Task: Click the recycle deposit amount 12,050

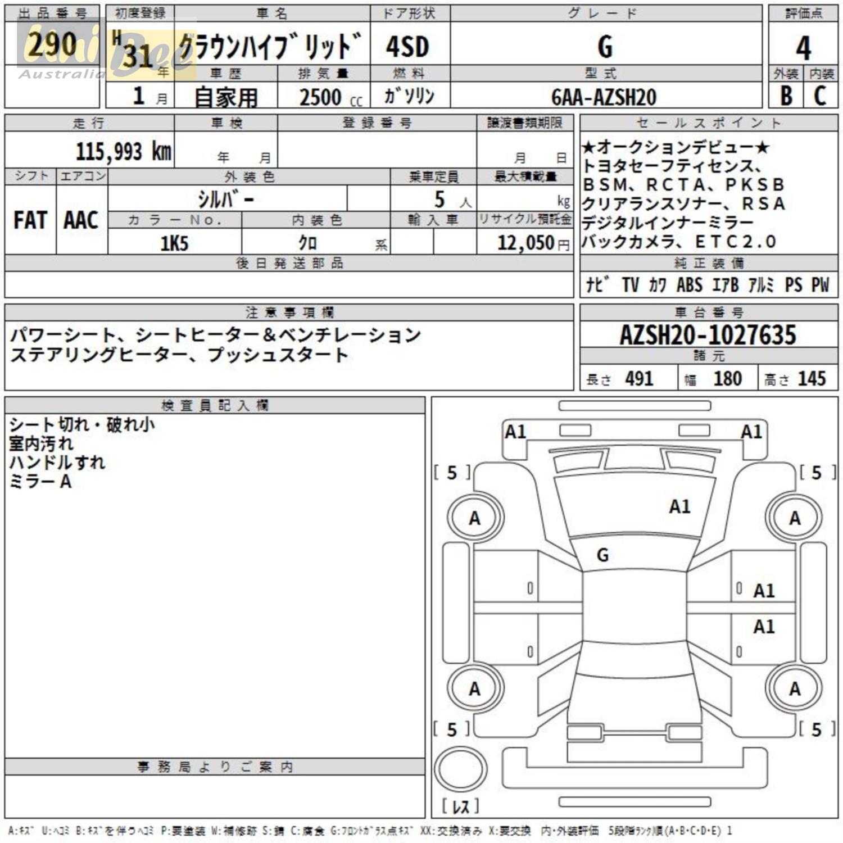Action: pyautogui.click(x=526, y=243)
